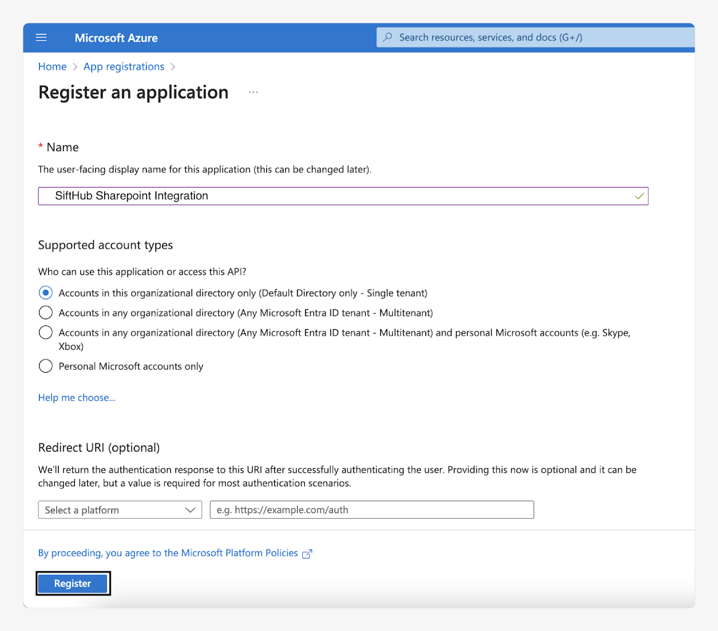Open the Microsoft Platform Policies link

[x=168, y=553]
